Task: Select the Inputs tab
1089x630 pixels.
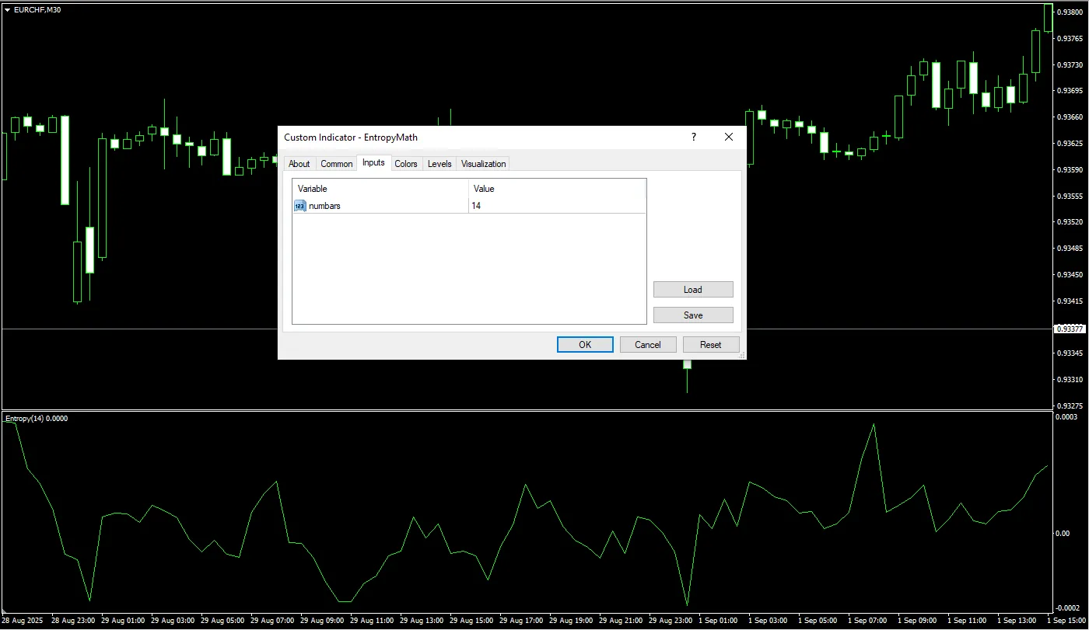Action: [373, 163]
